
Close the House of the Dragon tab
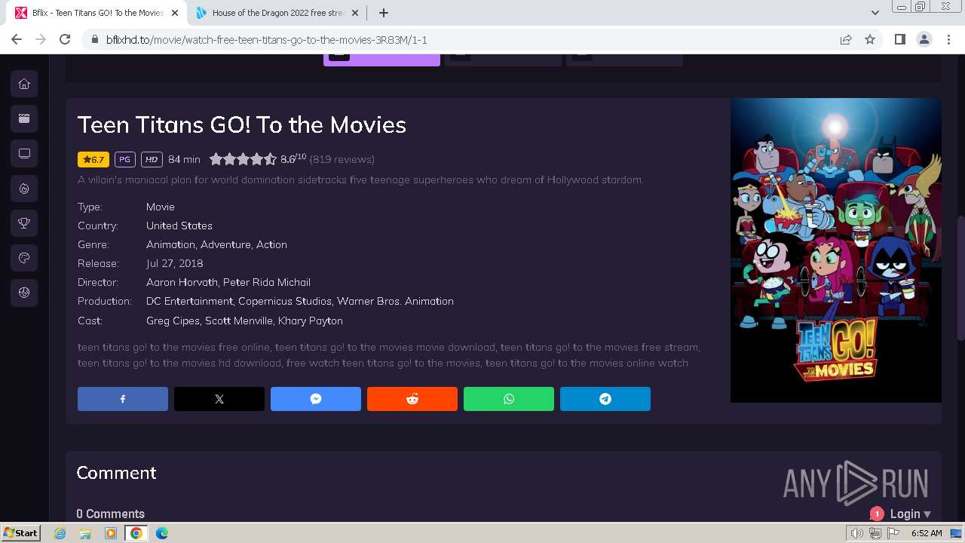click(355, 13)
